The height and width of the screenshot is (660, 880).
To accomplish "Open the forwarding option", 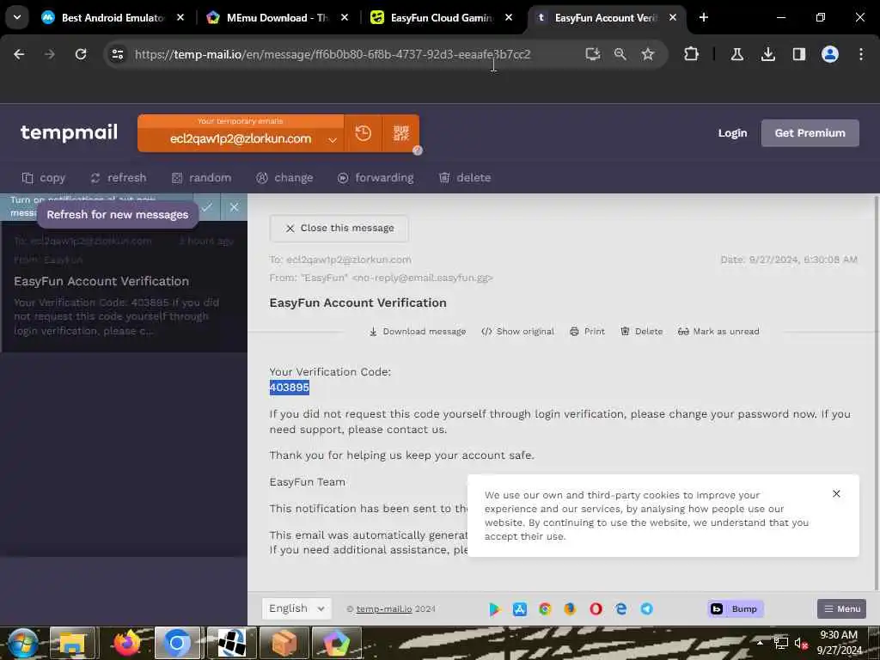I will tap(376, 178).
